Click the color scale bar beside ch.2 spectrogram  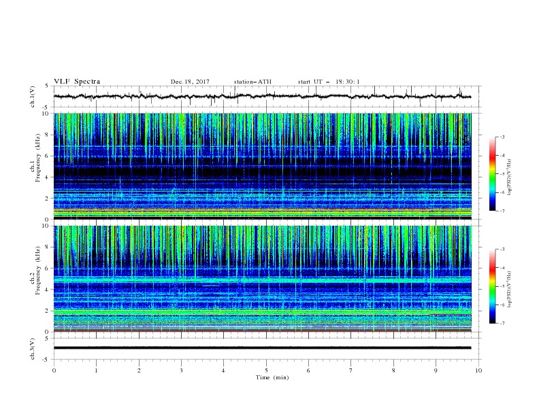[x=492, y=286]
